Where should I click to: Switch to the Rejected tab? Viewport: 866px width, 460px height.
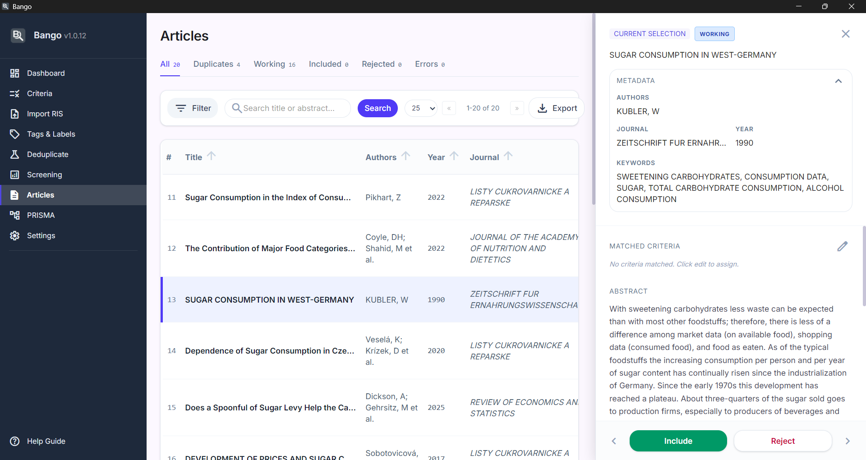pos(382,64)
